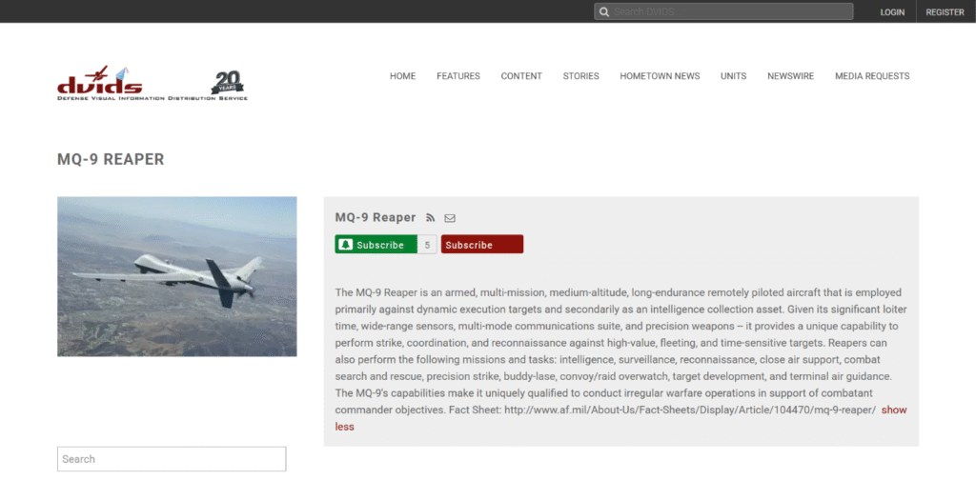
Task: Navigate to MEDIA REQUESTS
Action: point(872,76)
